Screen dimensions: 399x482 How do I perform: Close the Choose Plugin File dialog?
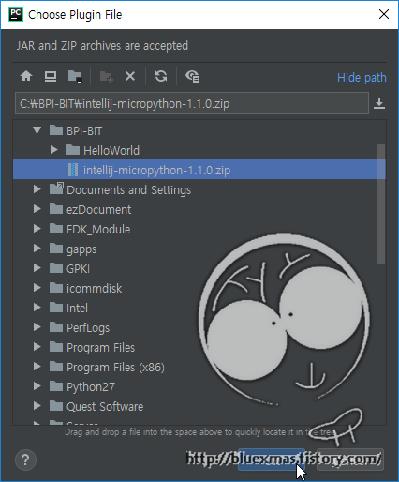pos(384,14)
